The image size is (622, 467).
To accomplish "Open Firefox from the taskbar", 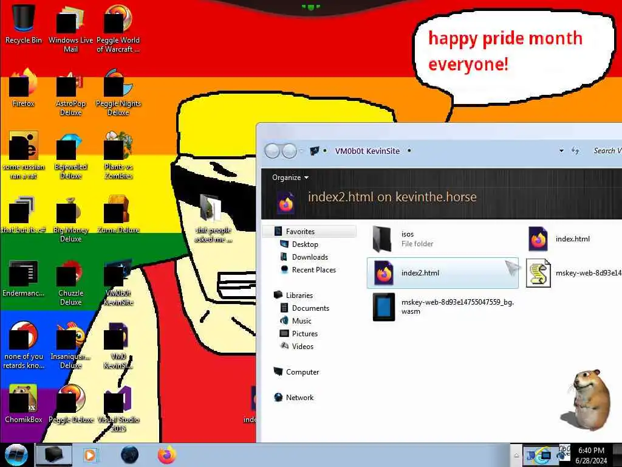I will coord(167,455).
